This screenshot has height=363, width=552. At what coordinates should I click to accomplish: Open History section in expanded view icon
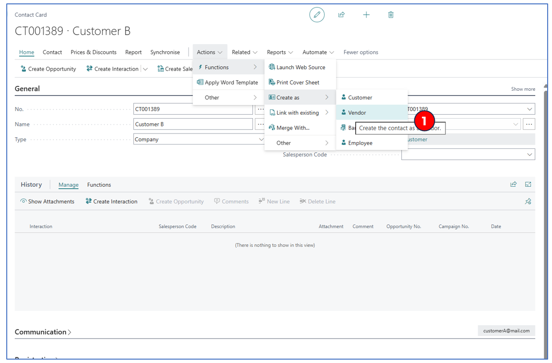[x=528, y=184]
